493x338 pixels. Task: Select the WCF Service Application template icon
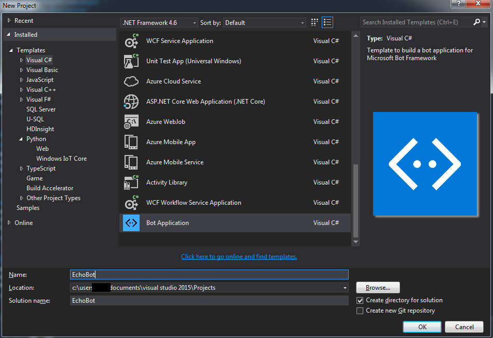tap(131, 41)
